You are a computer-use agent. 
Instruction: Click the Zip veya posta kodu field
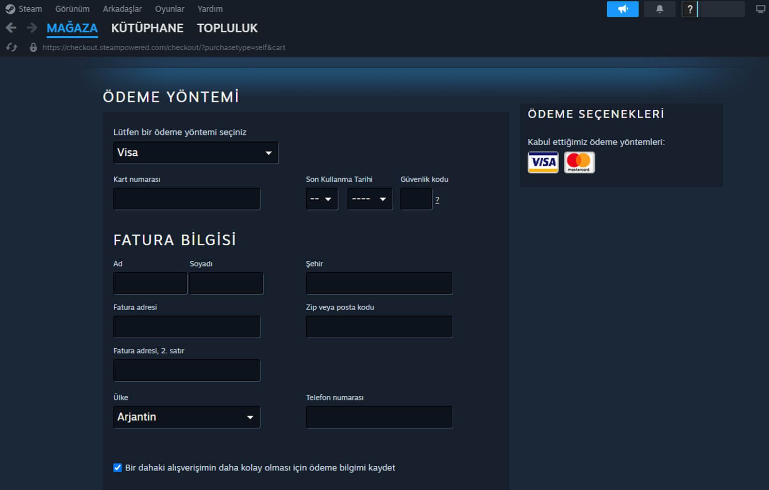[379, 327]
